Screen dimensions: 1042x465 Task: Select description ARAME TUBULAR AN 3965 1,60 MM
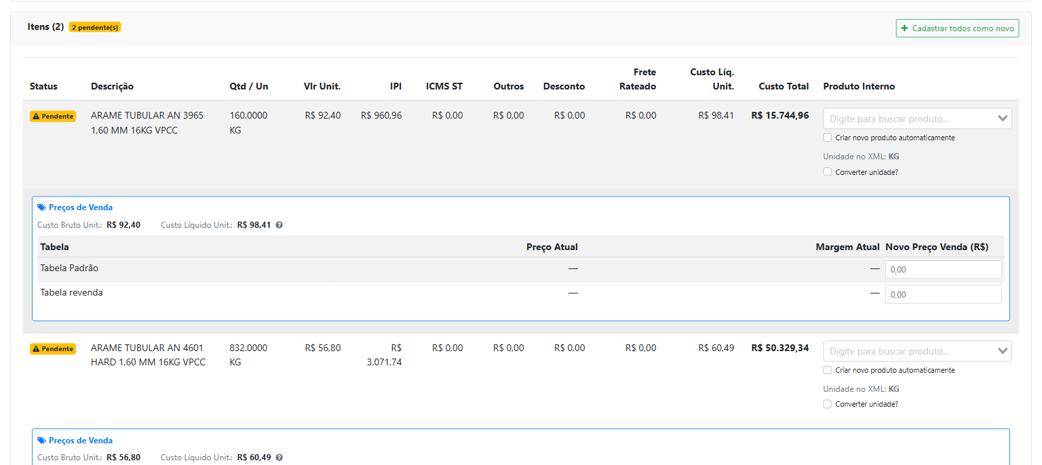[147, 123]
